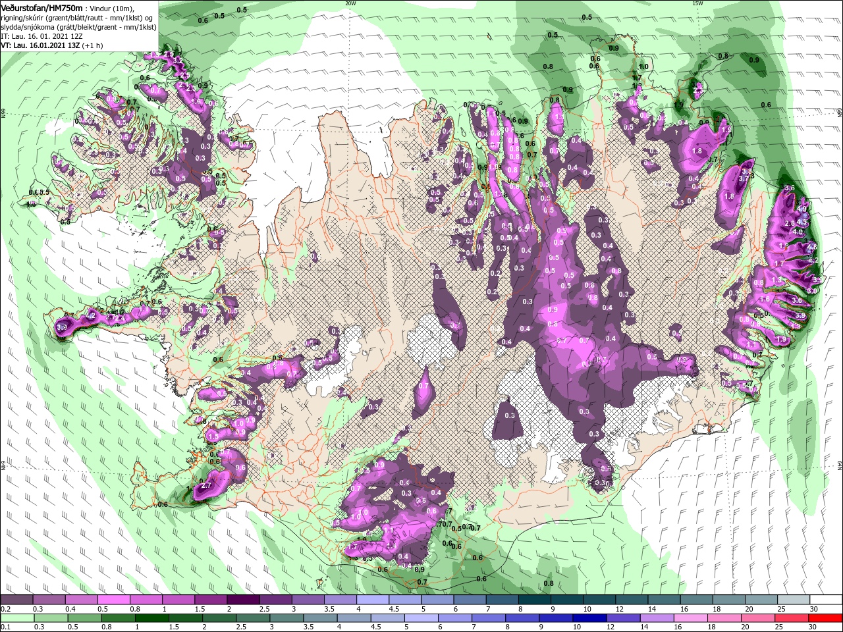Click the pale green 0.1 swatch in the bottom legend row
The height and width of the screenshot is (632, 843).
tap(16, 618)
